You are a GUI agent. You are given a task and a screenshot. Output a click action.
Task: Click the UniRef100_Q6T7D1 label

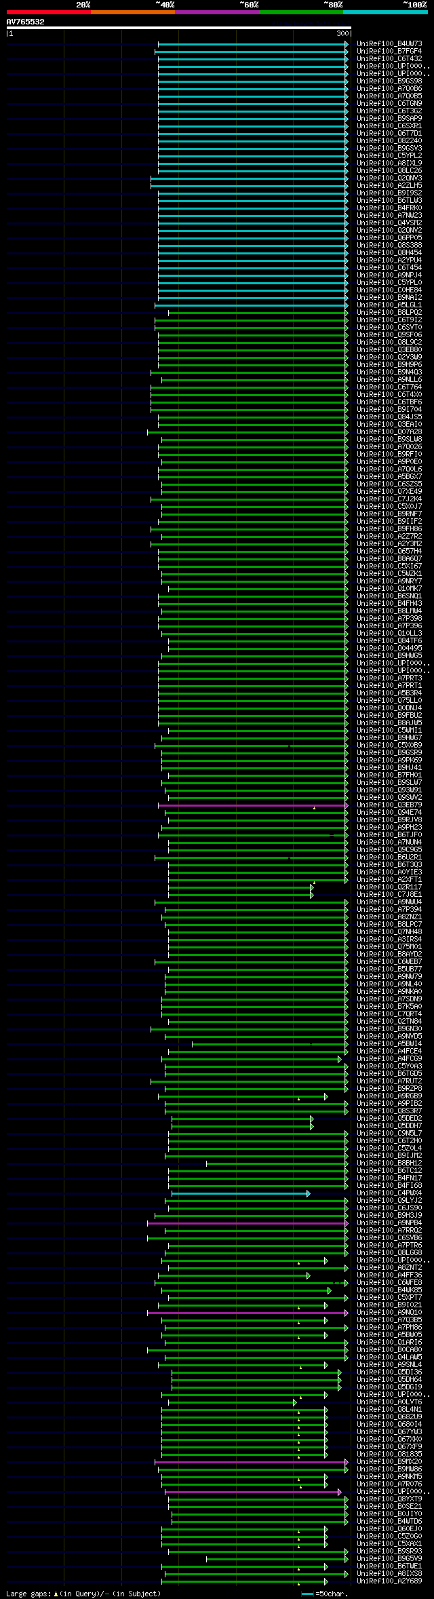pyautogui.click(x=389, y=134)
